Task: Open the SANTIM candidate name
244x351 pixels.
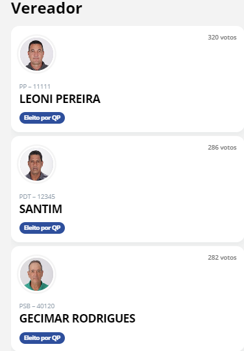Action: pyautogui.click(x=41, y=209)
